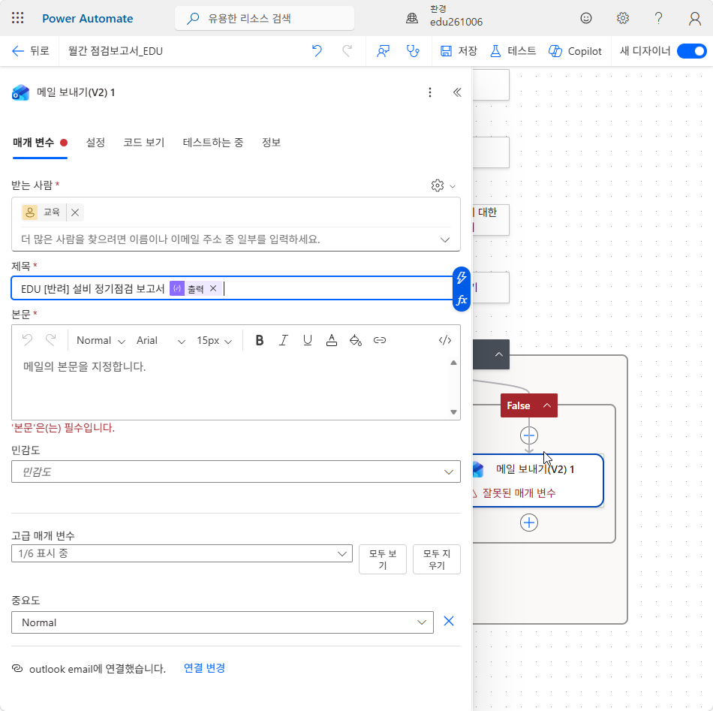Viewport: 713px width, 711px height.
Task: Switch to the 설정 tab
Action: (95, 143)
